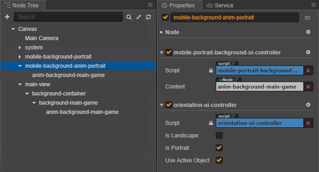The height and width of the screenshot is (172, 319).
Task: Click the add node plus icon
Action: (7, 17)
